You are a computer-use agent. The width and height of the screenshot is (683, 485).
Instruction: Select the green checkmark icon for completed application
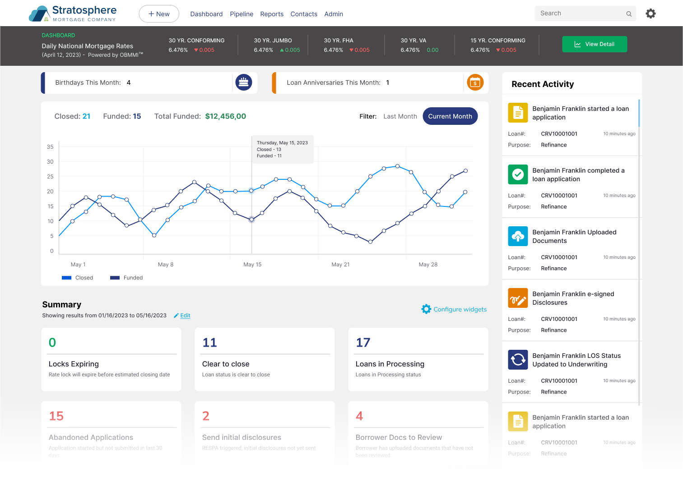(518, 174)
